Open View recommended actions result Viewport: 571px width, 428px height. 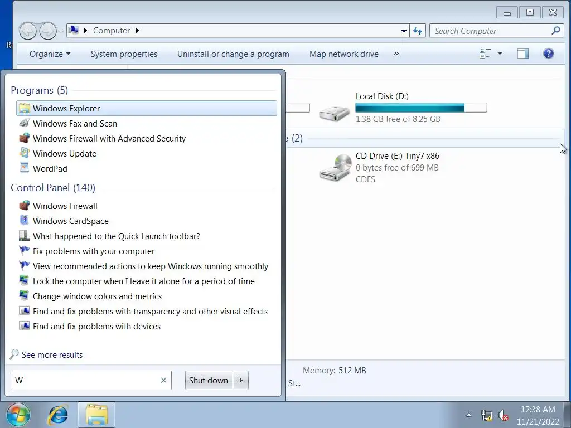pyautogui.click(x=150, y=266)
